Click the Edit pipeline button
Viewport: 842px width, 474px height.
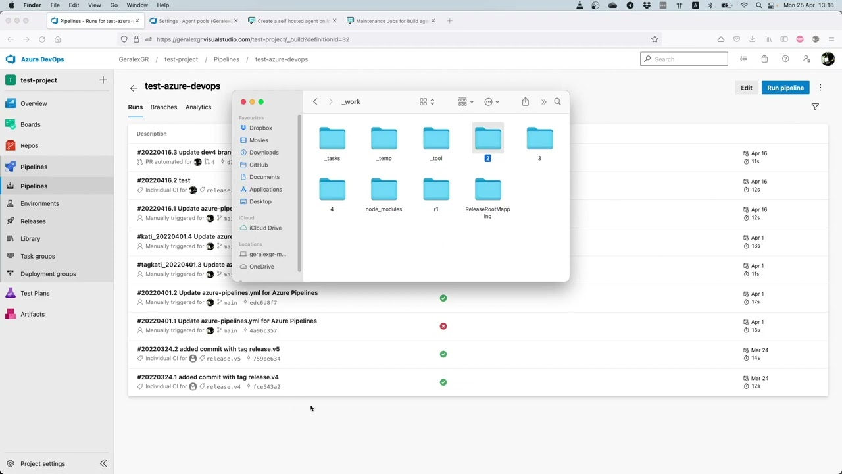tap(747, 88)
